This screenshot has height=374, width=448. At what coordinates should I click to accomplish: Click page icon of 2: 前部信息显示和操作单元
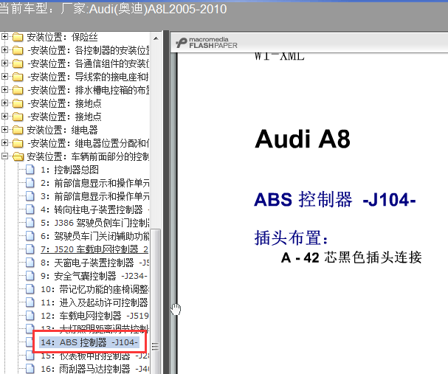click(x=30, y=183)
